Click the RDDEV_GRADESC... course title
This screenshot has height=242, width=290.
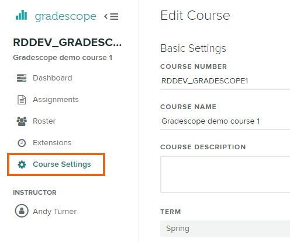pyautogui.click(x=67, y=43)
